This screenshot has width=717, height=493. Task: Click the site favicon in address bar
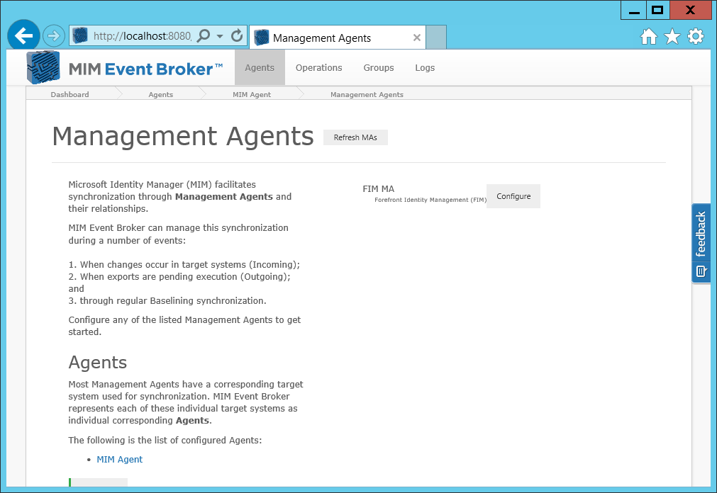[x=80, y=35]
